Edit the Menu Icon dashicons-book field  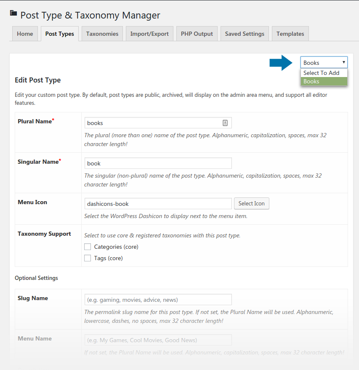pos(158,204)
